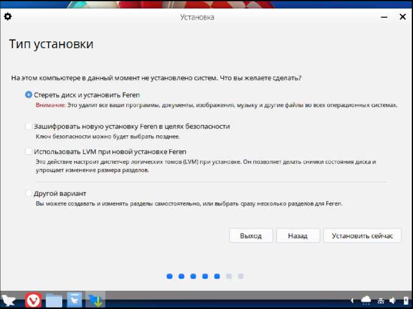Click the 'Выход' button
This screenshot has height=309, width=413.
(251, 236)
